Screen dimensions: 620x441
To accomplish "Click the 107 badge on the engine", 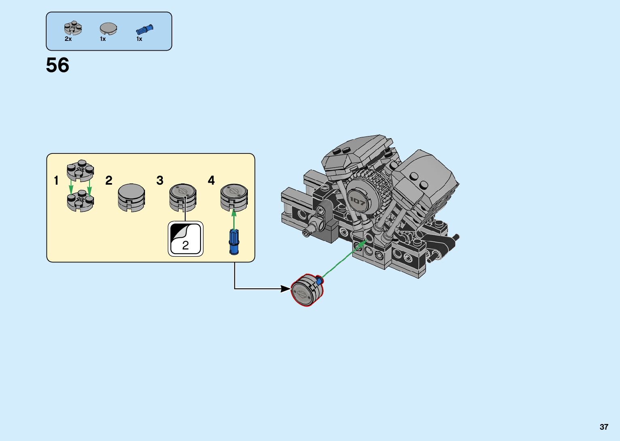I will 358,200.
